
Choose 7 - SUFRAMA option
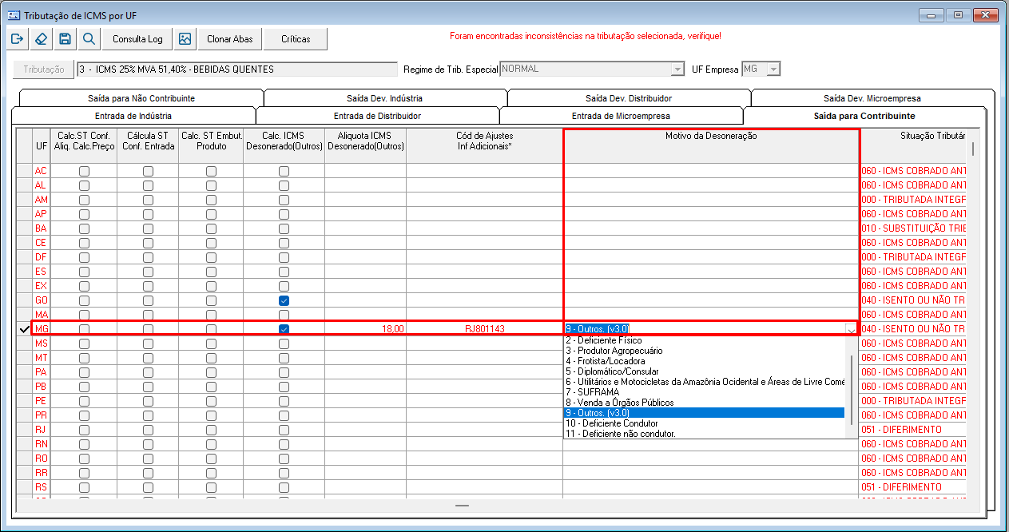pyautogui.click(x=705, y=392)
